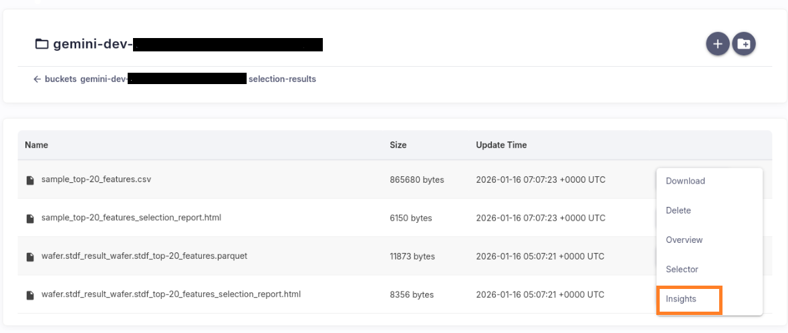Open Insights from the context menu

[x=681, y=299]
